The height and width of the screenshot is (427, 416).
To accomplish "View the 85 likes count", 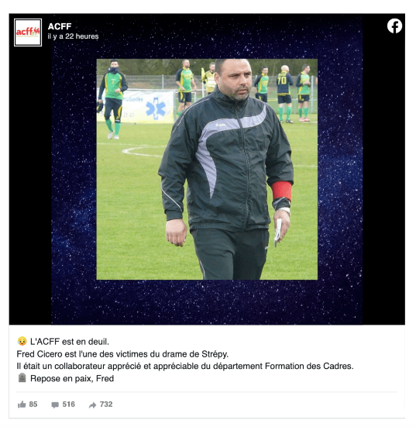I will pyautogui.click(x=33, y=404).
